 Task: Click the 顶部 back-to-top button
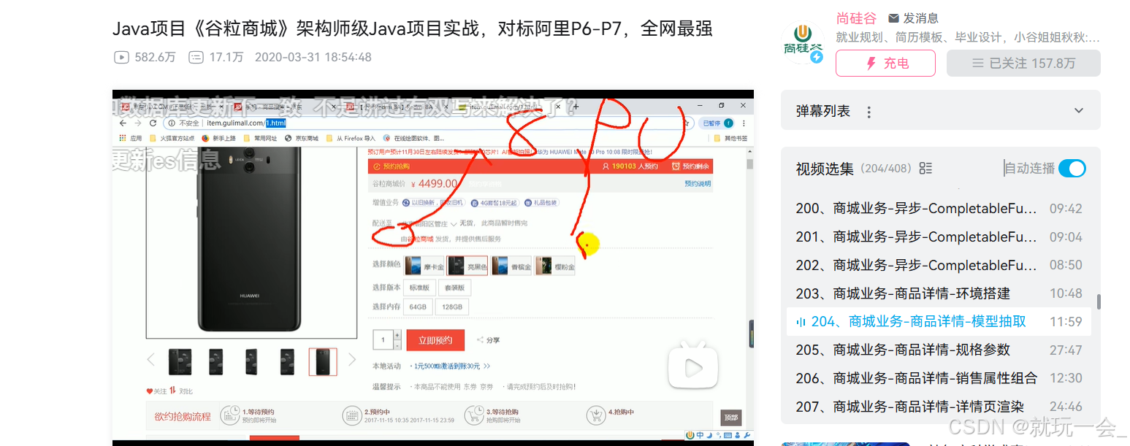730,417
